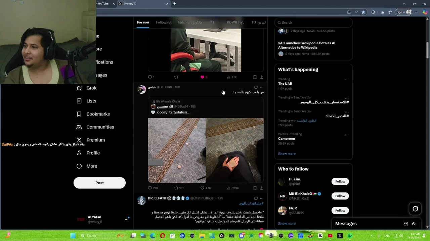Open Grok actions on DR. ELFATIH post
Image resolution: width=430 pixels, height=241 pixels.
point(256,198)
